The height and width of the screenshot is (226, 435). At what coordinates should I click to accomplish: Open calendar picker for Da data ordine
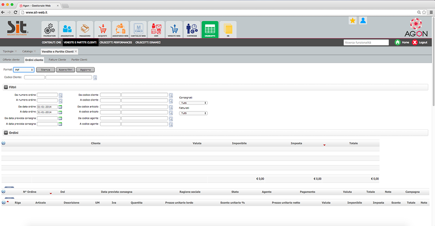point(60,106)
